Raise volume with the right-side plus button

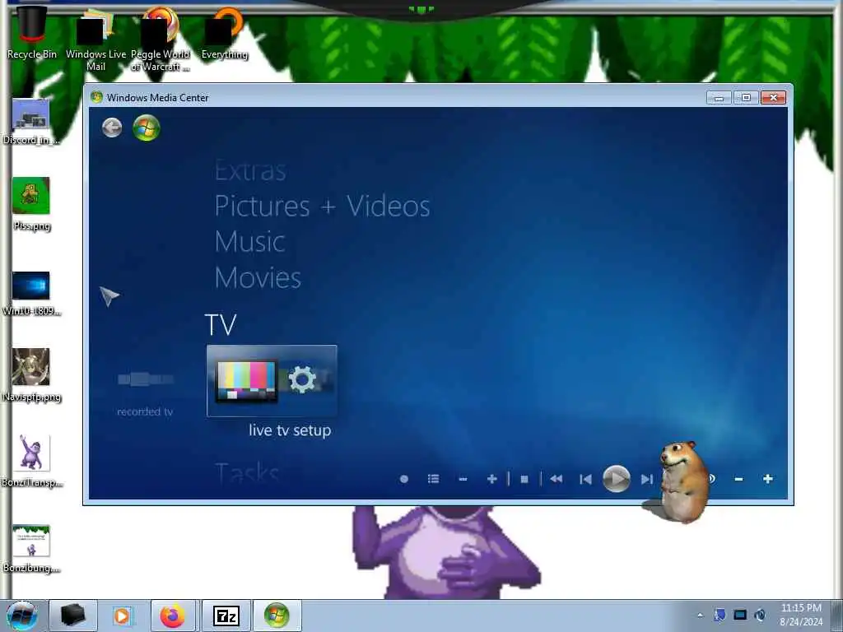(x=768, y=478)
